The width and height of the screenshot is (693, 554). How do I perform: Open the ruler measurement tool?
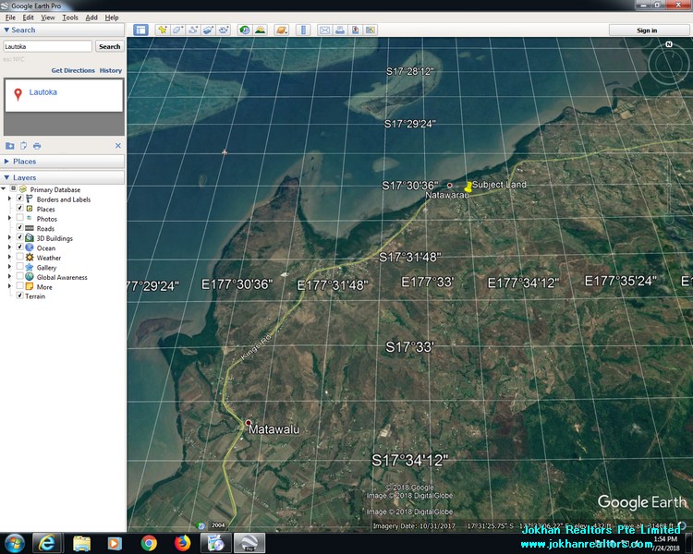tap(305, 30)
